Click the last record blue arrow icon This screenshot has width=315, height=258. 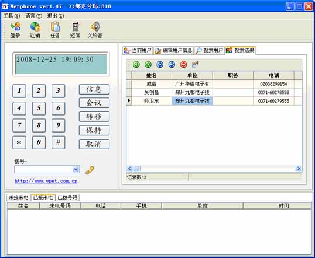[172, 64]
